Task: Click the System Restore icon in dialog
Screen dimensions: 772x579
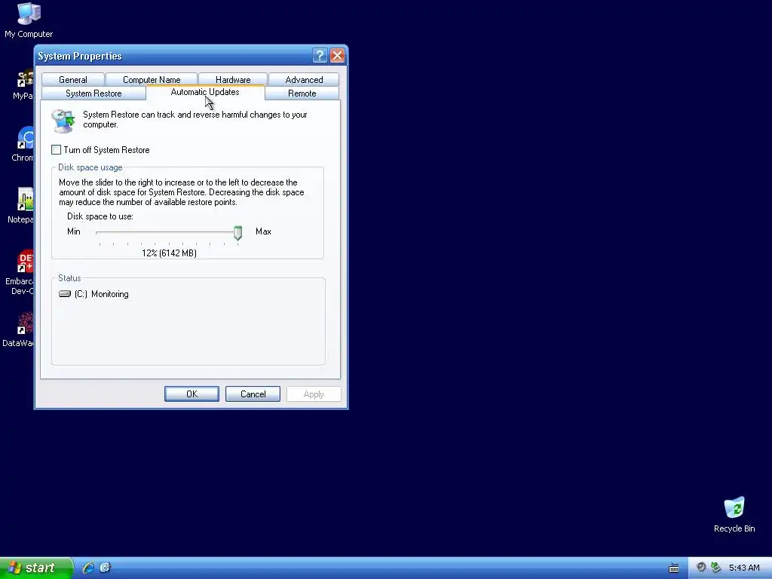Action: pos(63,121)
